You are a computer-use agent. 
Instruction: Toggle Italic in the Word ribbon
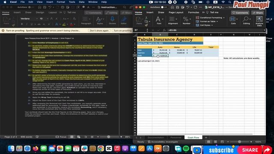tap(27, 24)
